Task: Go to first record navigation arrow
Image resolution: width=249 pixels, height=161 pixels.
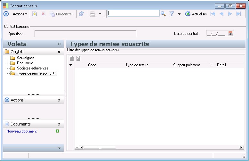Action: pos(213,14)
